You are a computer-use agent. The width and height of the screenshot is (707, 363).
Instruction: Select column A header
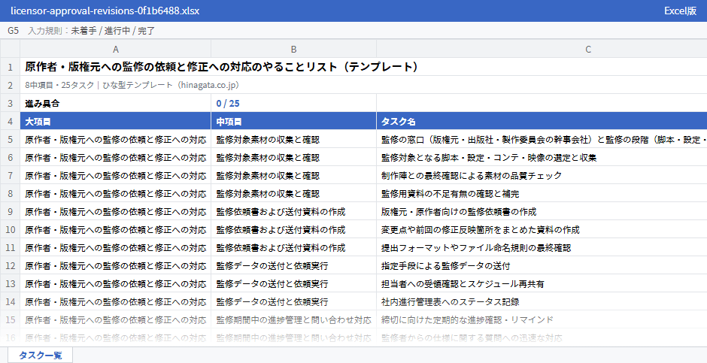click(x=115, y=49)
